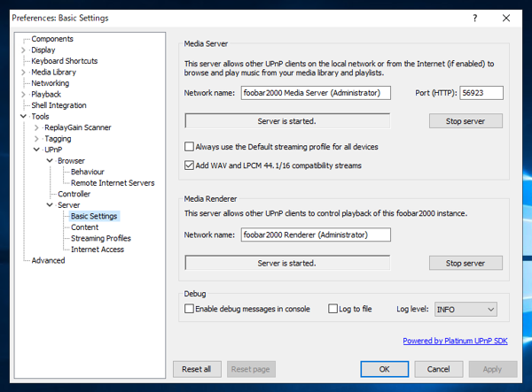Open the Content page under Server

click(x=85, y=227)
